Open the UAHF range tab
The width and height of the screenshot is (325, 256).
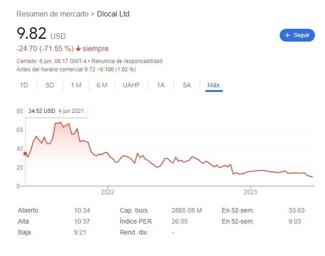pyautogui.click(x=131, y=85)
